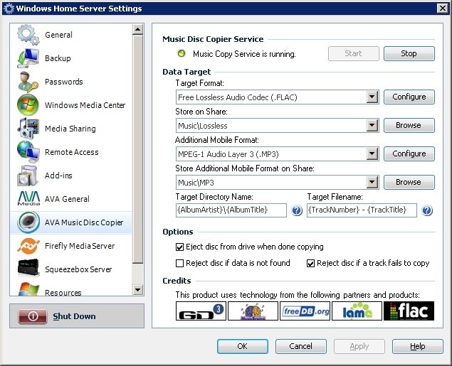The width and height of the screenshot is (452, 366).
Task: Click the red Shut Down power icon
Action: pyautogui.click(x=33, y=316)
